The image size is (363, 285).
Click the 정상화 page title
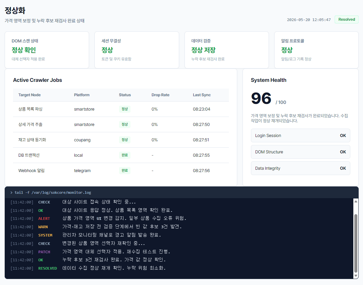point(15,10)
